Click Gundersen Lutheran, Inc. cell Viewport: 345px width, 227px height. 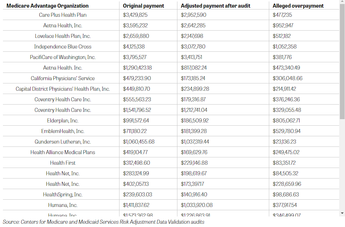click(63, 142)
